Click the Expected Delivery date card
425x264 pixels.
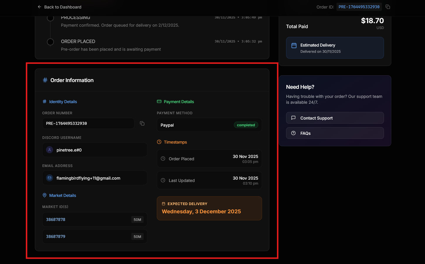209,208
